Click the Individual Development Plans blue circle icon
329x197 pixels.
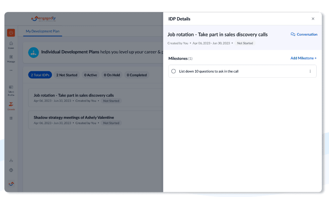click(33, 52)
